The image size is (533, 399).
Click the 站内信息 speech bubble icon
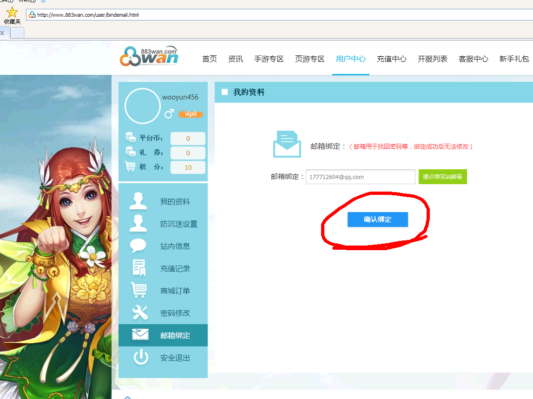coord(138,246)
